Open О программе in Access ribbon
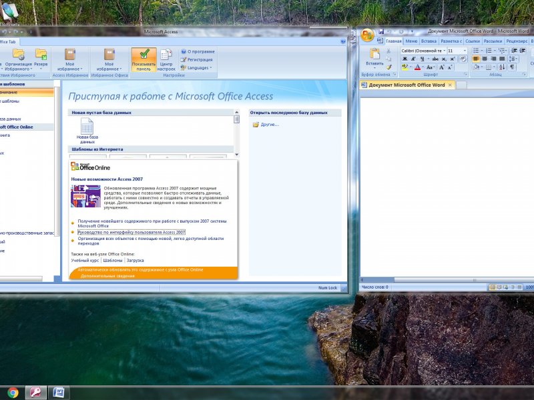534x400 pixels. coord(198,52)
